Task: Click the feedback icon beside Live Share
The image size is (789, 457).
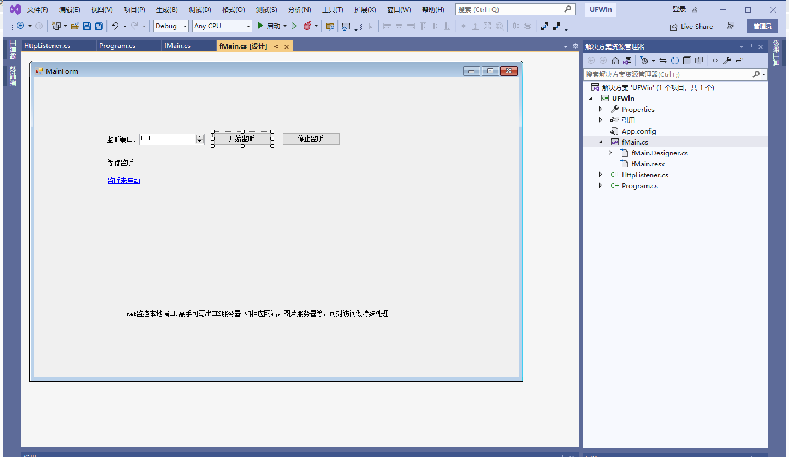Action: click(731, 26)
